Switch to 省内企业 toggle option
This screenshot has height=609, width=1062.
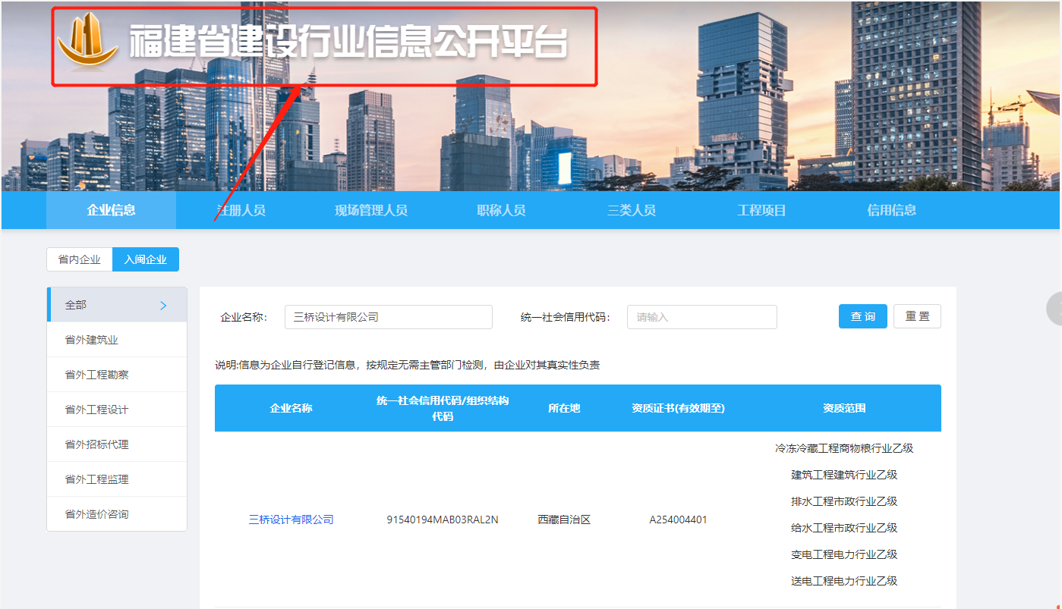(80, 259)
